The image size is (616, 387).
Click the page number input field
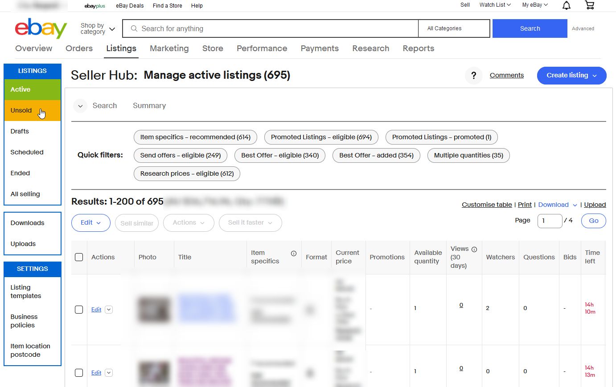(550, 221)
